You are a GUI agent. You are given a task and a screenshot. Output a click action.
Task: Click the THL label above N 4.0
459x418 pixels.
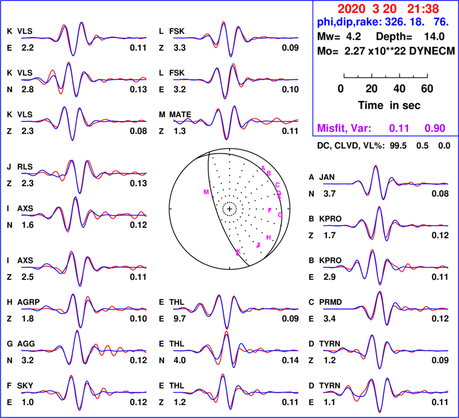[x=177, y=343]
